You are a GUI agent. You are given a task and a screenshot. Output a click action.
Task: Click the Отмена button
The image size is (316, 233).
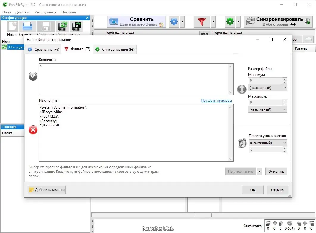(x=277, y=190)
